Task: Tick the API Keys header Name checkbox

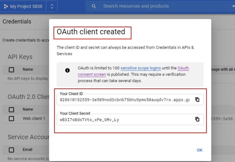Action: pyautogui.click(x=11, y=70)
